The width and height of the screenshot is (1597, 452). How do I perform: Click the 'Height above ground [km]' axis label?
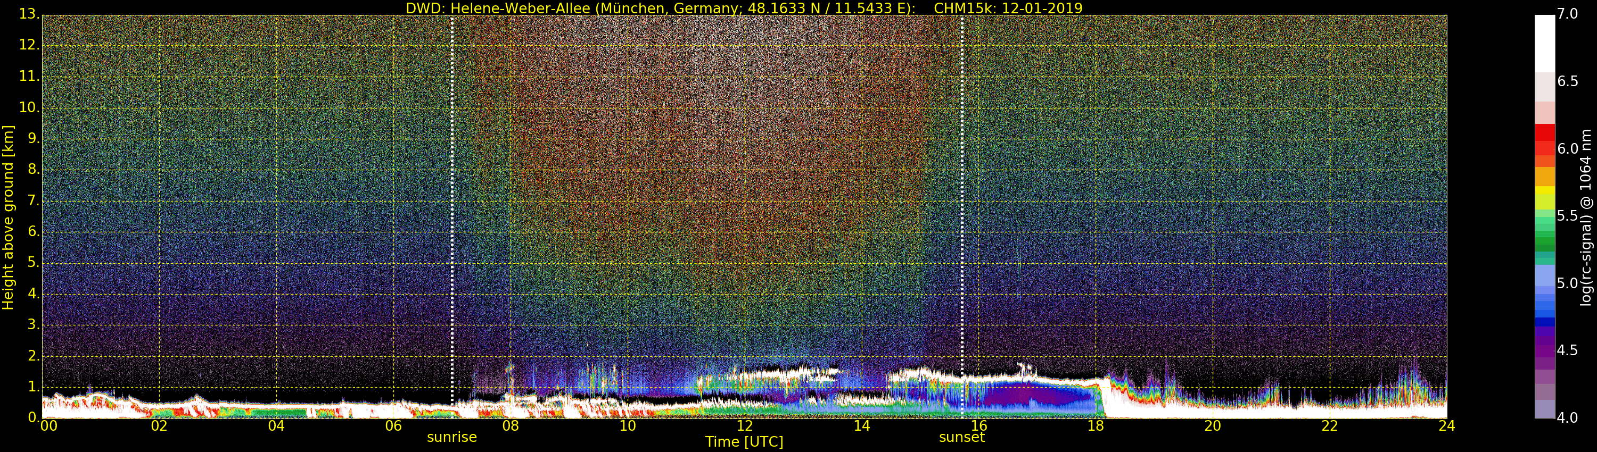pos(8,217)
